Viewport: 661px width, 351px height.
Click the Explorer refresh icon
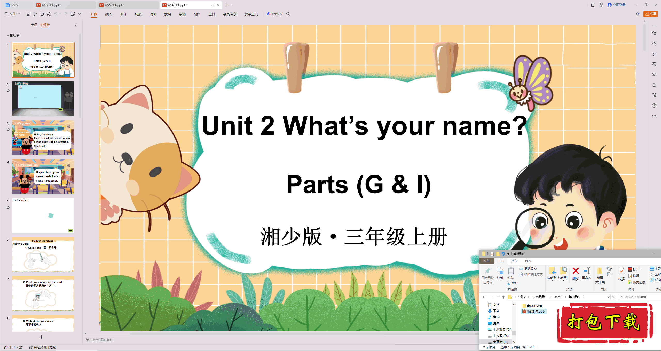[613, 297]
